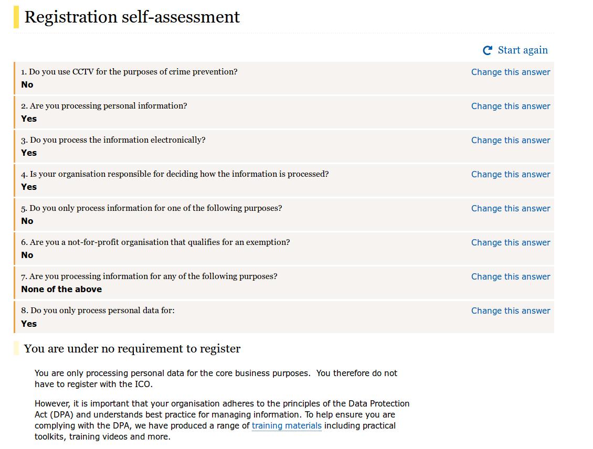Change the answer for CCTV crime prevention question
Screen dimensions: 593x449
(511, 72)
